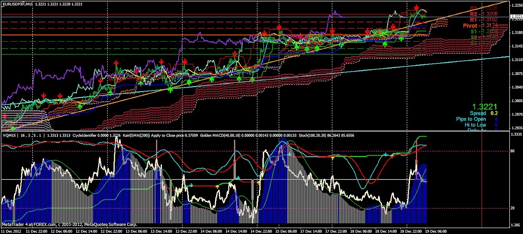This screenshot has width=523, height=234.
Task: Click the current price tag on the price axis
Action: (516, 17)
